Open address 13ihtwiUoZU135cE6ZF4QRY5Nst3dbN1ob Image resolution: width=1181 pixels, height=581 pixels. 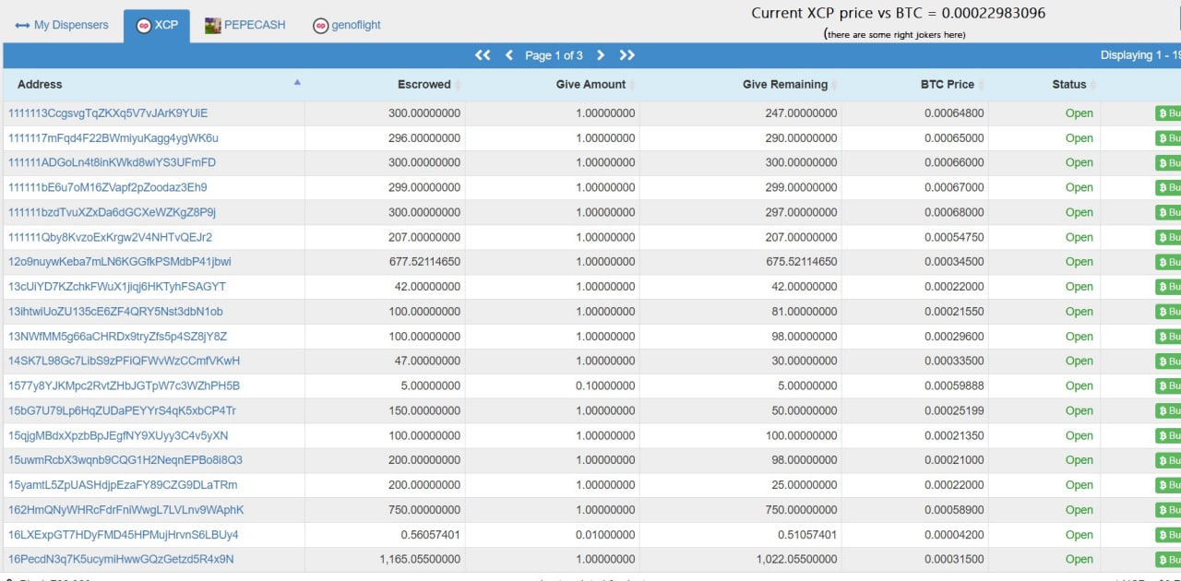(x=115, y=312)
